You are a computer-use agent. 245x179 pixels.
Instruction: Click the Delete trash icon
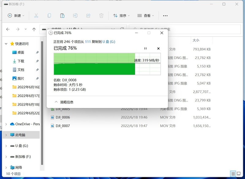pos(101,15)
